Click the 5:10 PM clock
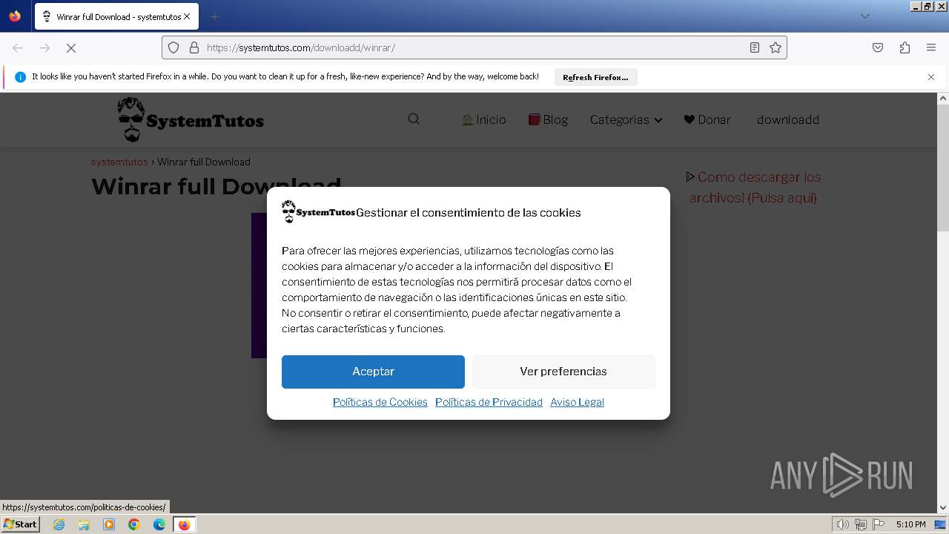Image resolution: width=949 pixels, height=534 pixels. (910, 524)
